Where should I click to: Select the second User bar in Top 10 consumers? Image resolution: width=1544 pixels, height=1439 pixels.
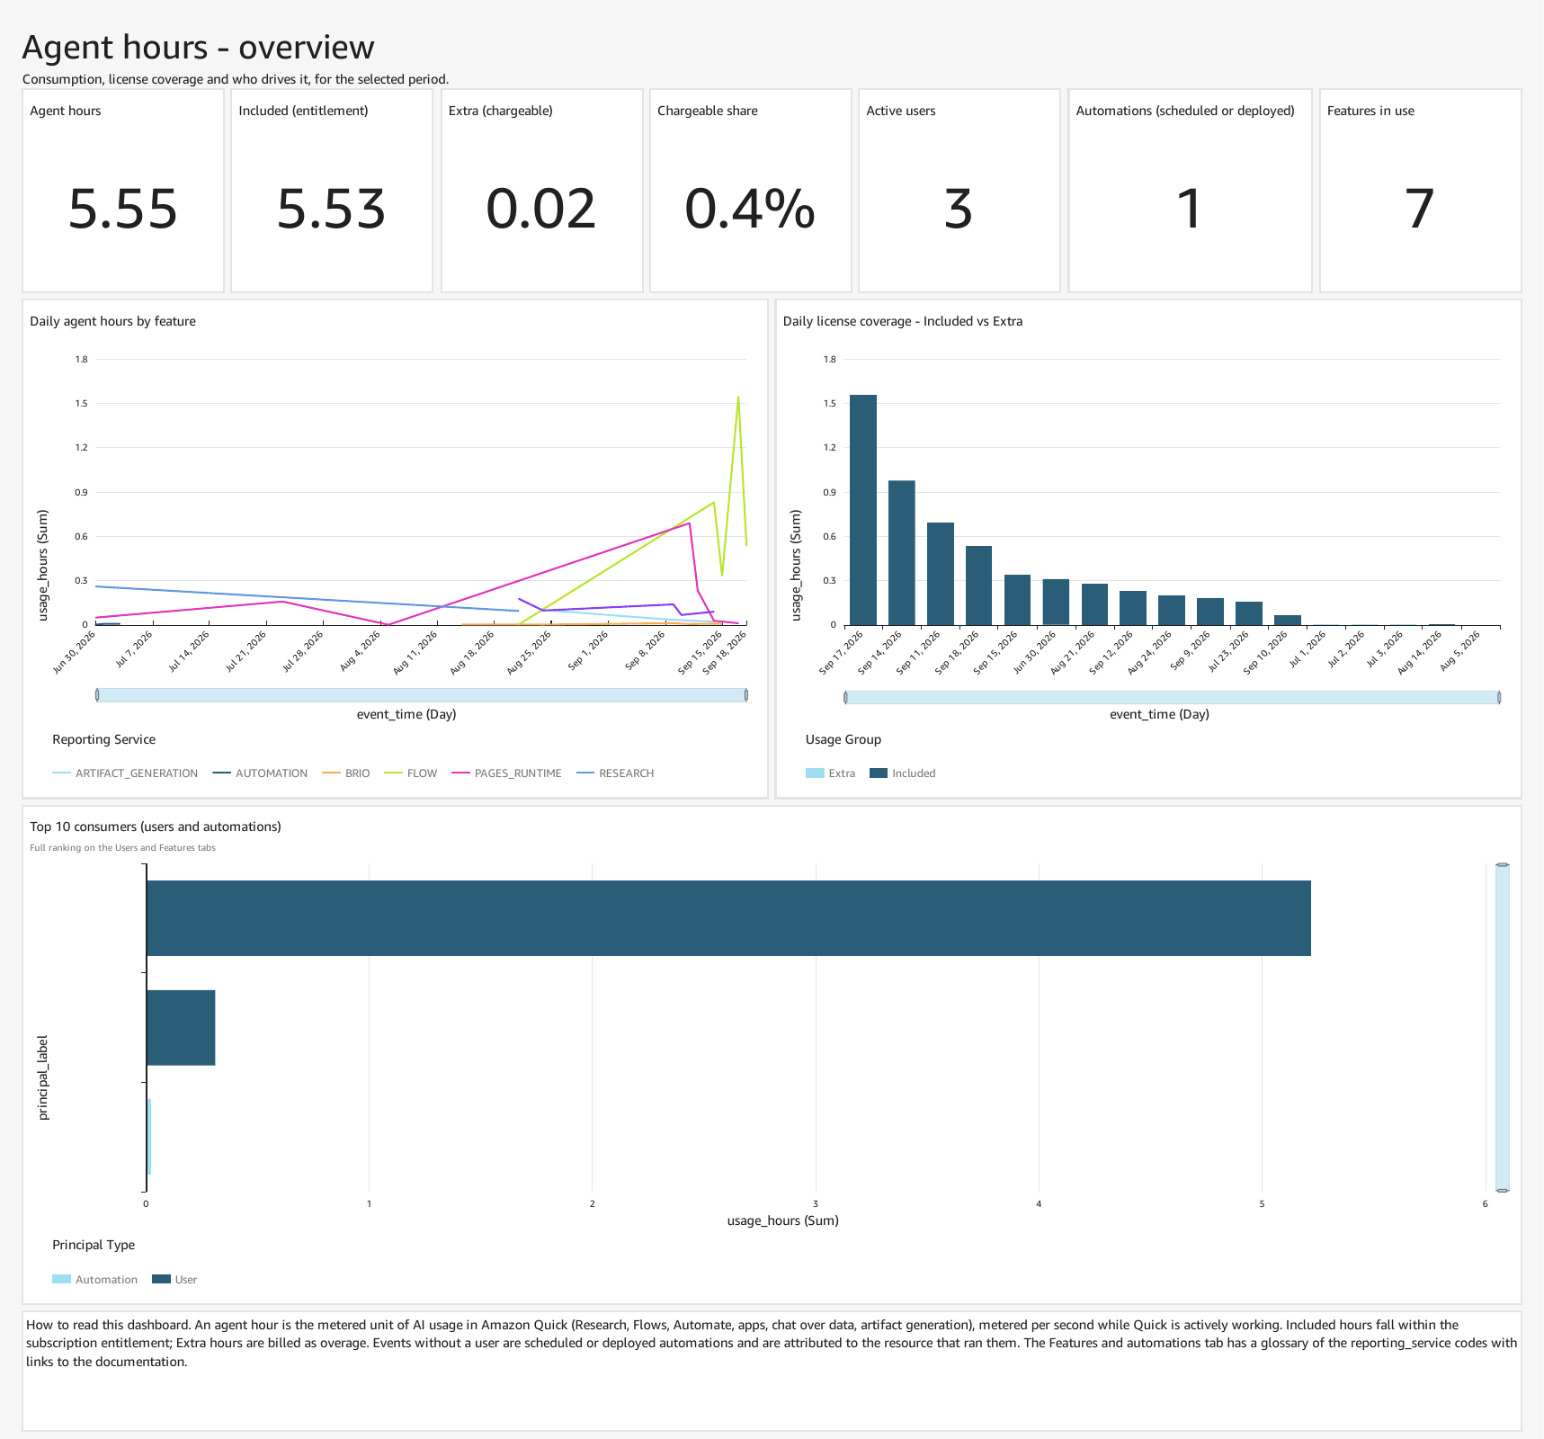[x=181, y=1028]
